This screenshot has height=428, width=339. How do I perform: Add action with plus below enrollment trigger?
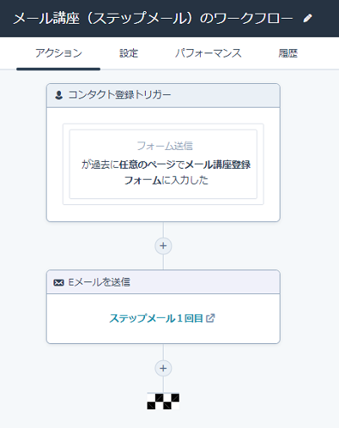[x=163, y=246]
